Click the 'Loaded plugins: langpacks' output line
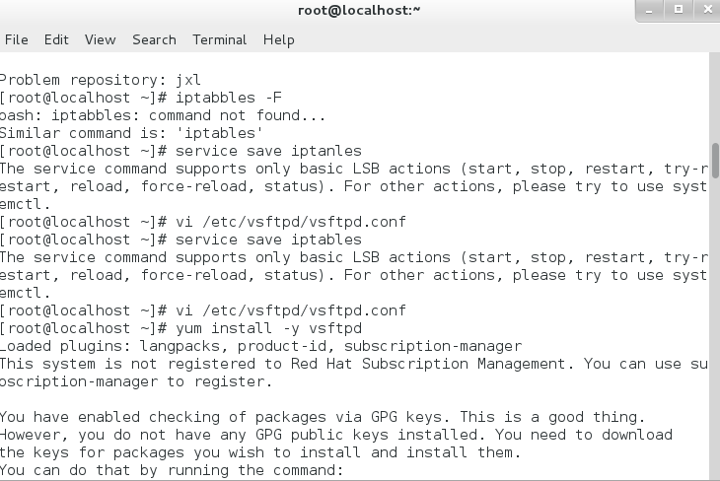This screenshot has width=720, height=481. 260,346
